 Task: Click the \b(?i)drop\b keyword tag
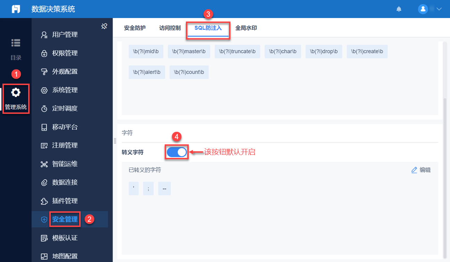click(324, 51)
